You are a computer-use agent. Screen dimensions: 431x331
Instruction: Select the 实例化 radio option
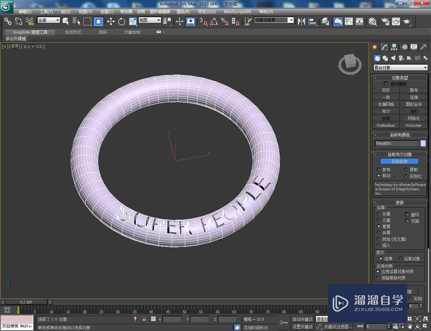pyautogui.click(x=406, y=176)
